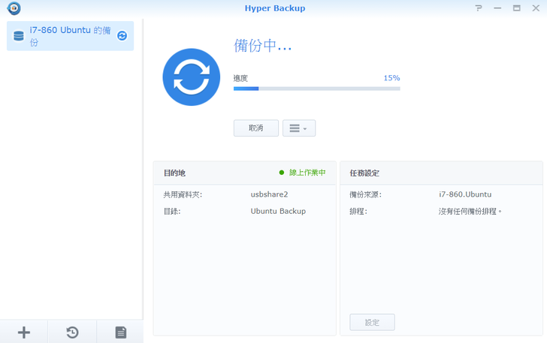547x343 pixels.
Task: Open the restore history clock icon
Action: (x=72, y=332)
